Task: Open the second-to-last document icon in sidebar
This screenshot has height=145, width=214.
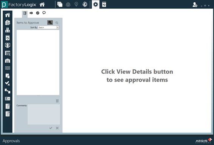Action: [8, 106]
